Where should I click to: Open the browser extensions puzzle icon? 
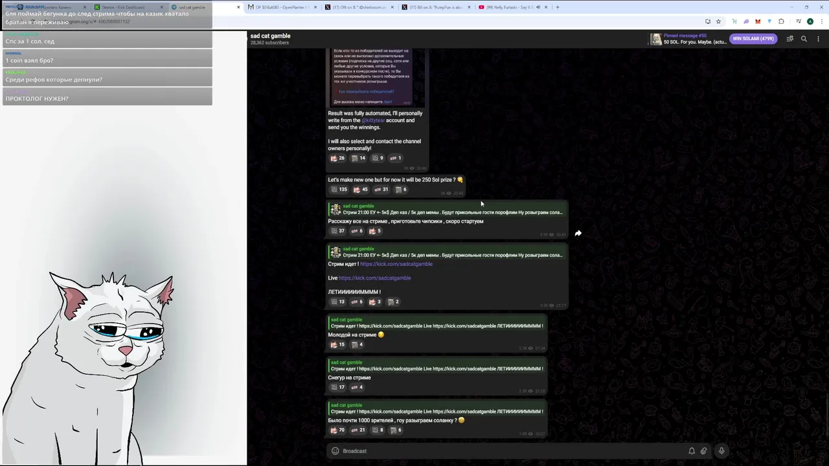781,21
